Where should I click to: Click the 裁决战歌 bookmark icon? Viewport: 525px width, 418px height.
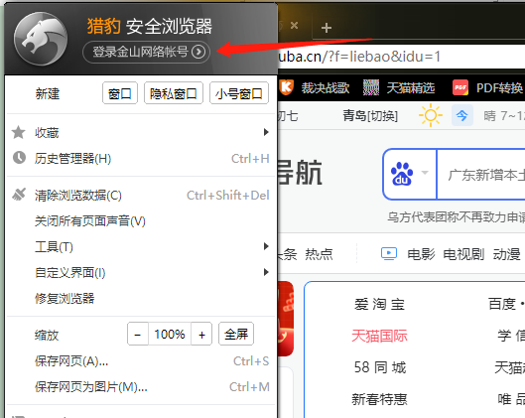tap(287, 87)
